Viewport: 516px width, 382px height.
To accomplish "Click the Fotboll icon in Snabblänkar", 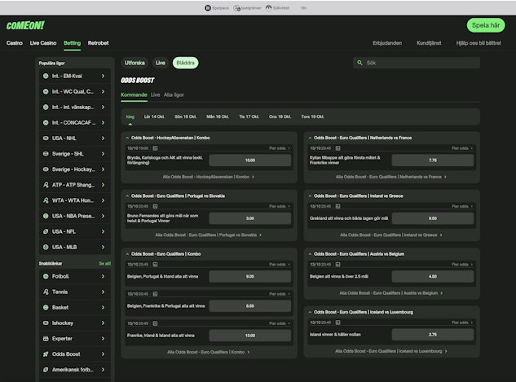I will tap(46, 276).
